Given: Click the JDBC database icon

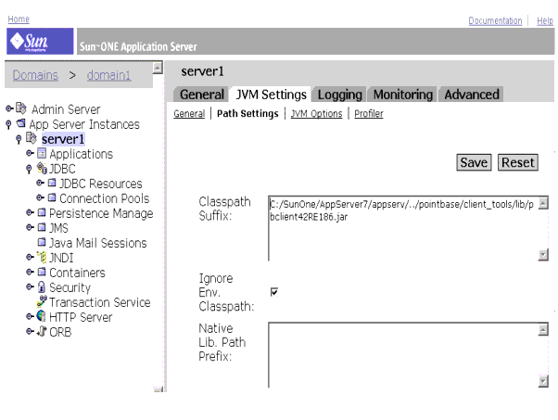Looking at the screenshot, I should 42,168.
